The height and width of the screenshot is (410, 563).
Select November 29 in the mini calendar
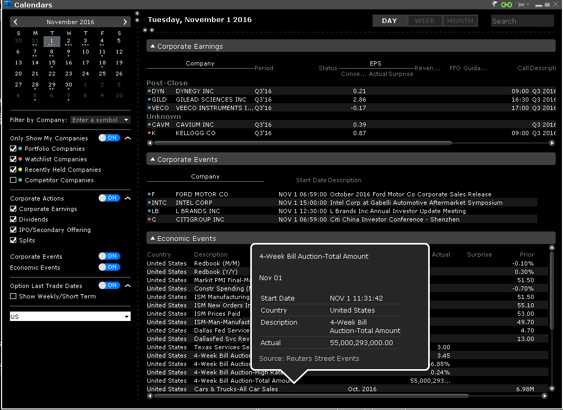click(52, 85)
